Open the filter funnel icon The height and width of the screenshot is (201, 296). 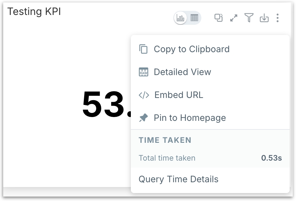(x=249, y=18)
